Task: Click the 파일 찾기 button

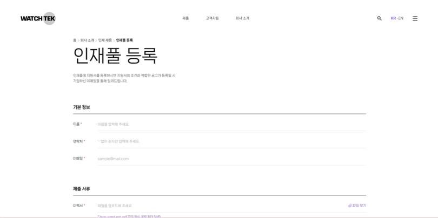Action: pos(357,206)
